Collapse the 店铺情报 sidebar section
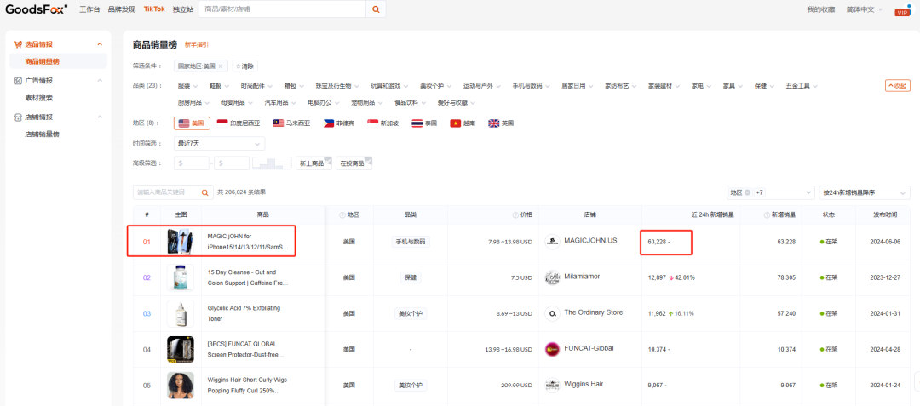Viewport: 920px width, 406px height. pyautogui.click(x=100, y=117)
